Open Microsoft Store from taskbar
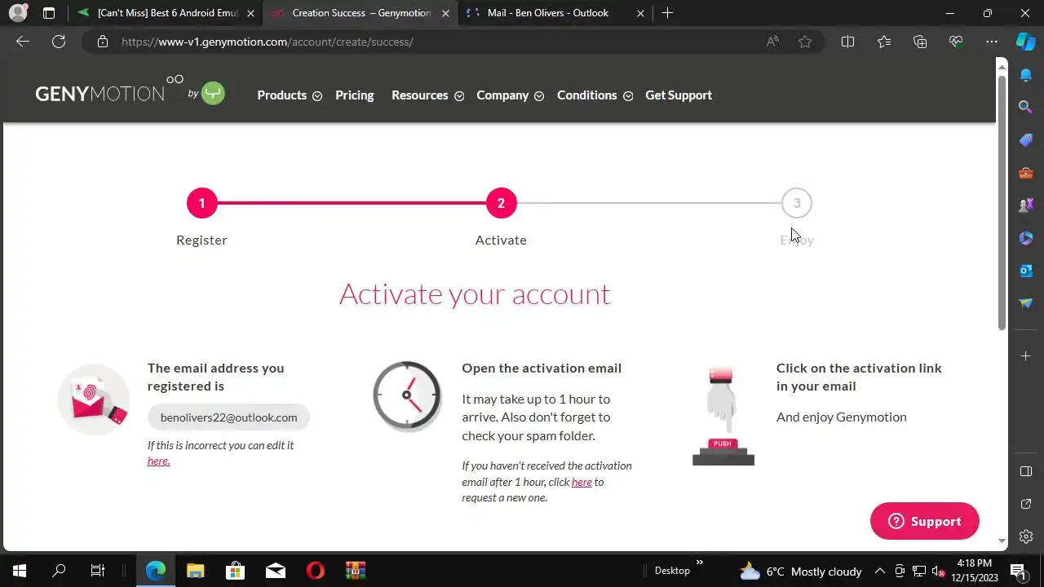 pos(236,571)
